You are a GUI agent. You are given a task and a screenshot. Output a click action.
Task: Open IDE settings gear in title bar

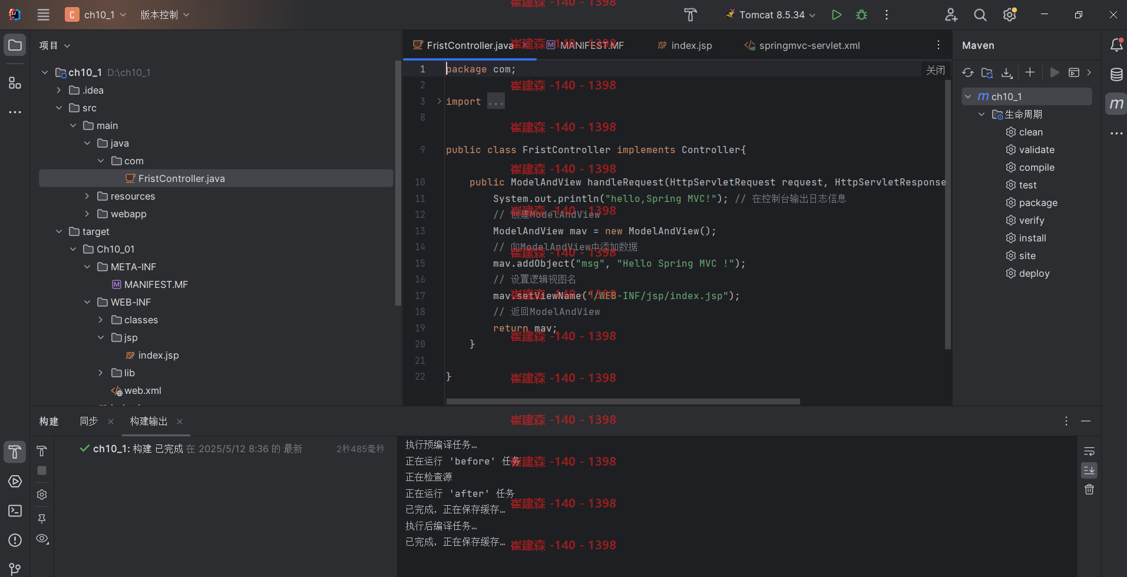[1010, 15]
